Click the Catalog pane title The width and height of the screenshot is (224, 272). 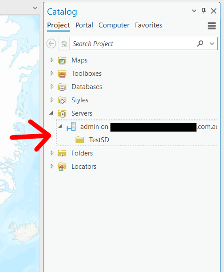click(x=62, y=12)
